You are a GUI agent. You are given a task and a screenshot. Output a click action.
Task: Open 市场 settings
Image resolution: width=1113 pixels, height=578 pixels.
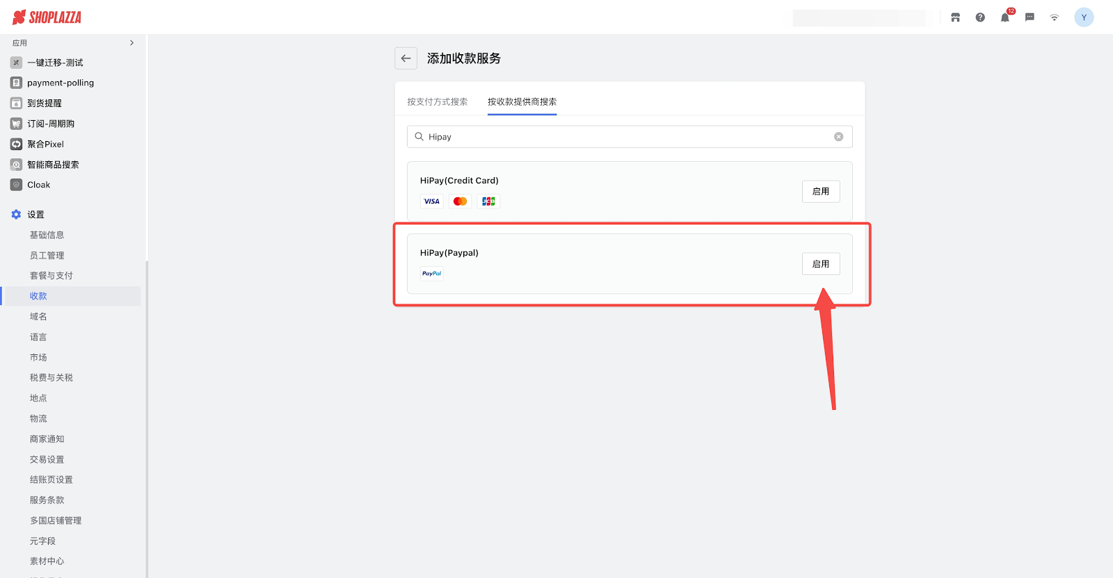click(x=38, y=357)
